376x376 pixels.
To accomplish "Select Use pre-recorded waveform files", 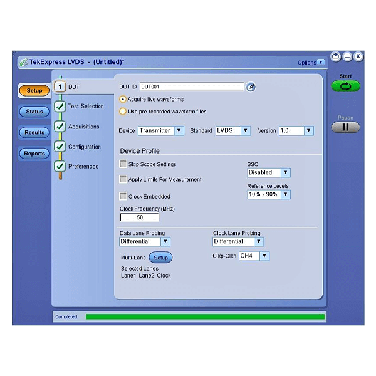I will pos(123,112).
